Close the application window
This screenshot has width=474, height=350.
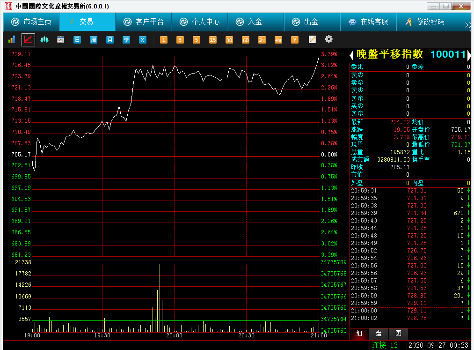[461, 6]
